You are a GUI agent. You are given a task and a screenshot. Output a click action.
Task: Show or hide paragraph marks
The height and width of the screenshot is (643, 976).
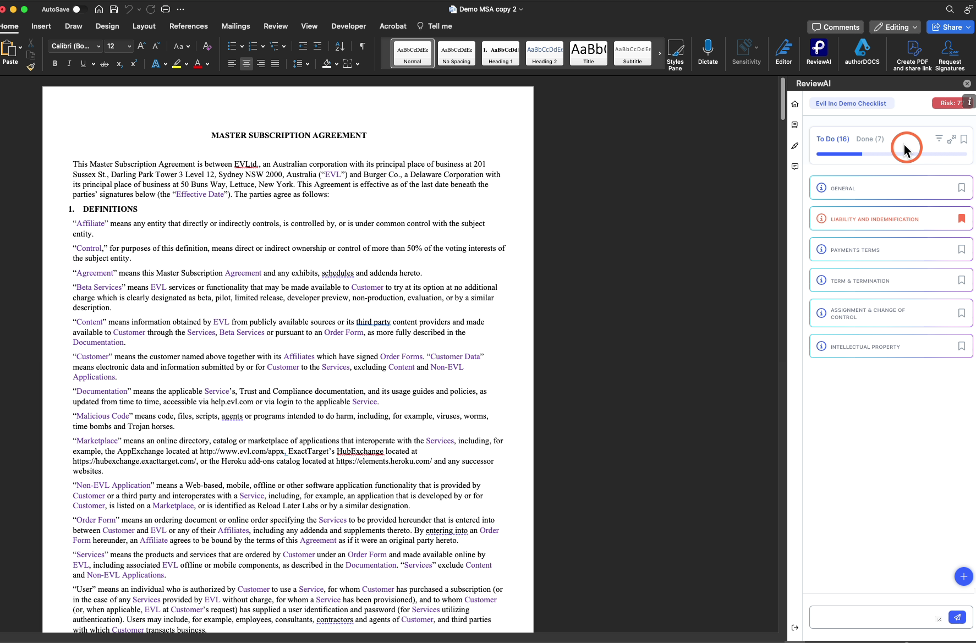point(362,46)
